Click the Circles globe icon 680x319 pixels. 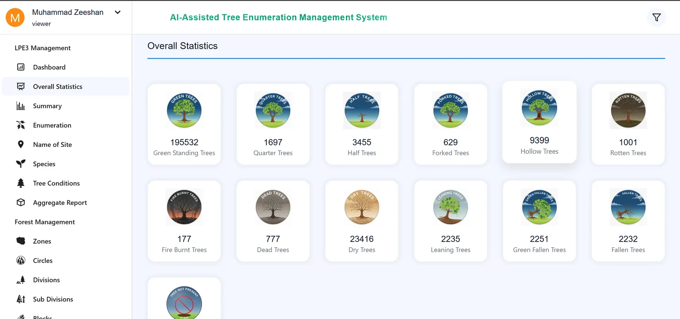pos(20,260)
